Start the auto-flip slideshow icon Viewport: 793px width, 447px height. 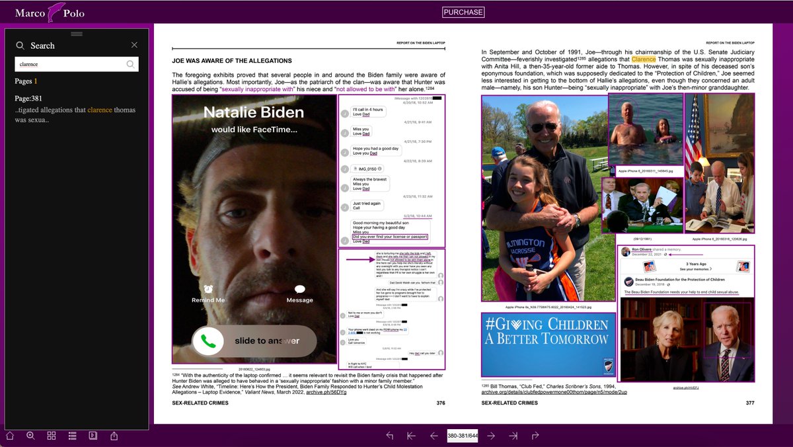click(x=93, y=436)
